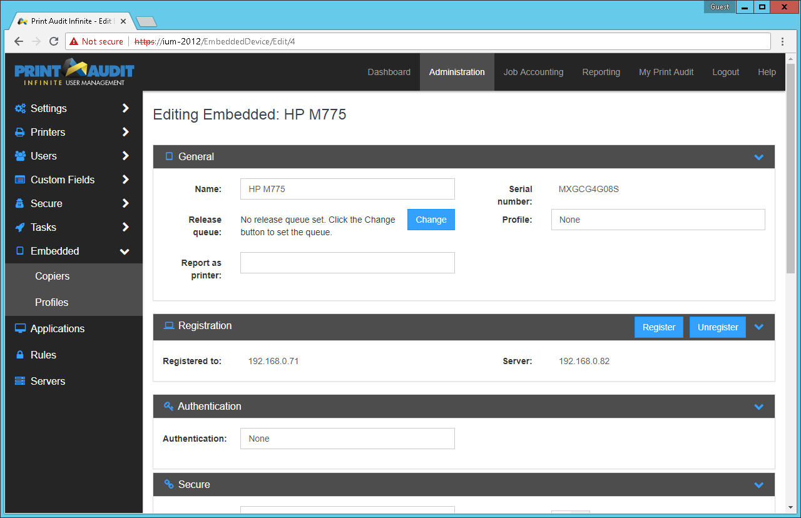Go back with the browser back arrow
Image resolution: width=801 pixels, height=518 pixels.
coord(19,41)
